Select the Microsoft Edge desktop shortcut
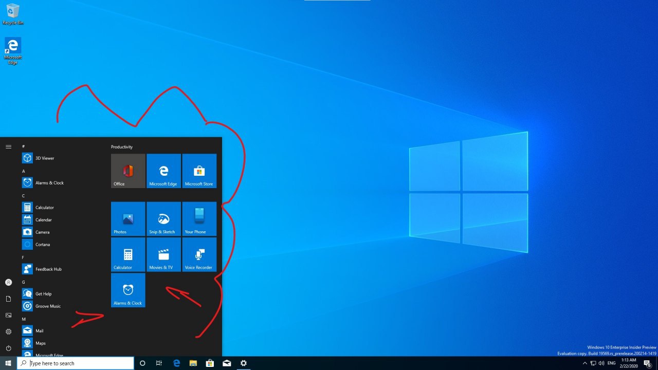The width and height of the screenshot is (658, 370). (13, 51)
